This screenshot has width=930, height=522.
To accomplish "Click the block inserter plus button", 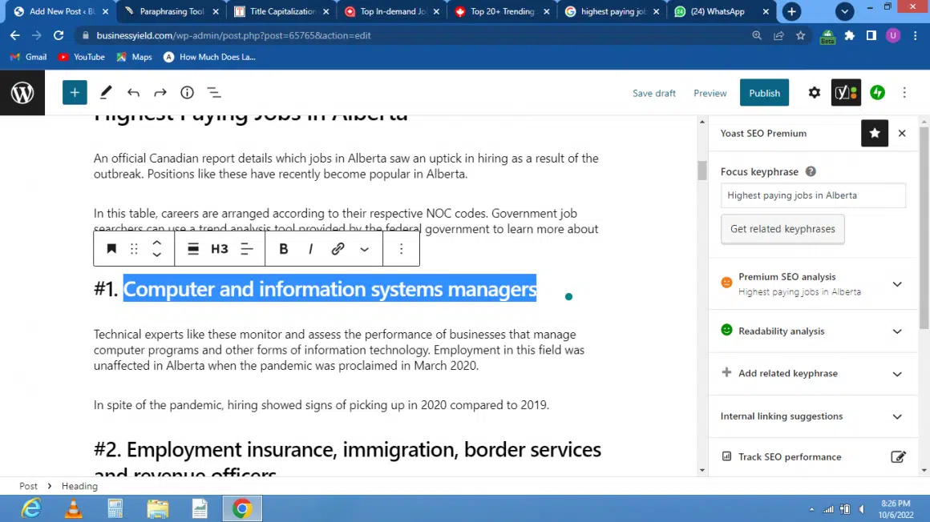I will point(75,93).
